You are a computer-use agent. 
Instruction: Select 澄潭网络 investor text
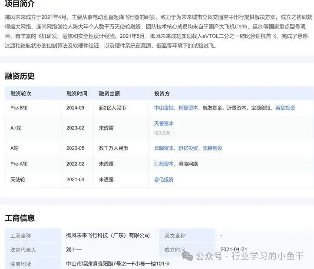[x=188, y=164]
